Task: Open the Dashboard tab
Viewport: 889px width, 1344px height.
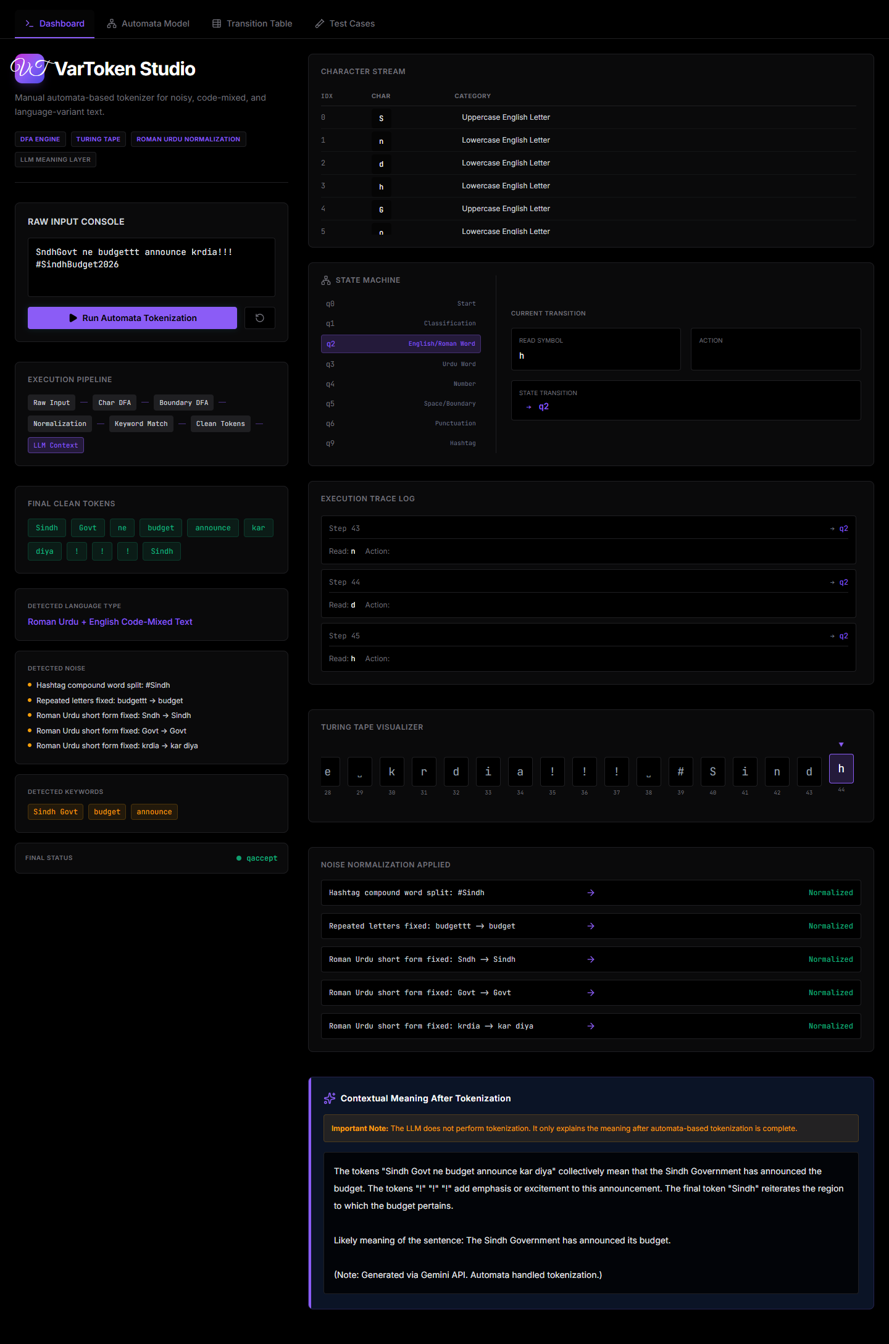Action: click(x=55, y=23)
